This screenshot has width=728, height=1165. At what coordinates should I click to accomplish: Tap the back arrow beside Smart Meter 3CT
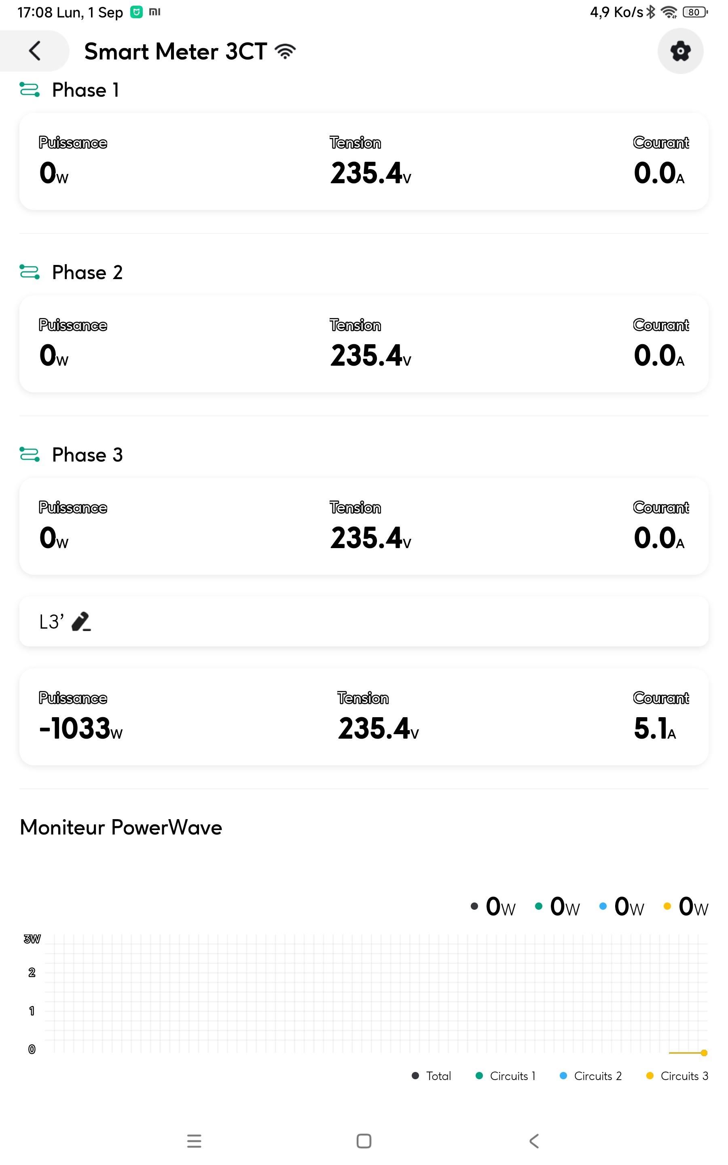point(35,51)
